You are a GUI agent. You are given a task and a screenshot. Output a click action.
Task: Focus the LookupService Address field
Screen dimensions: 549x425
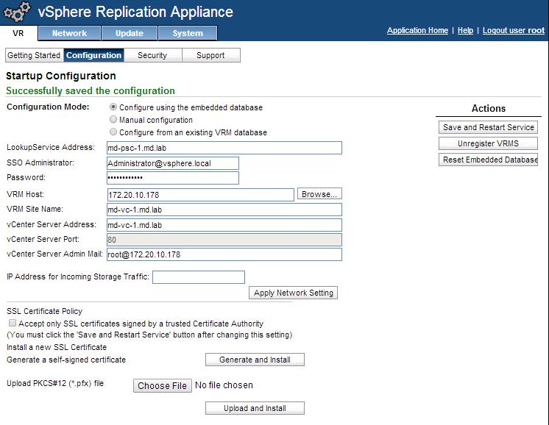coord(224,148)
